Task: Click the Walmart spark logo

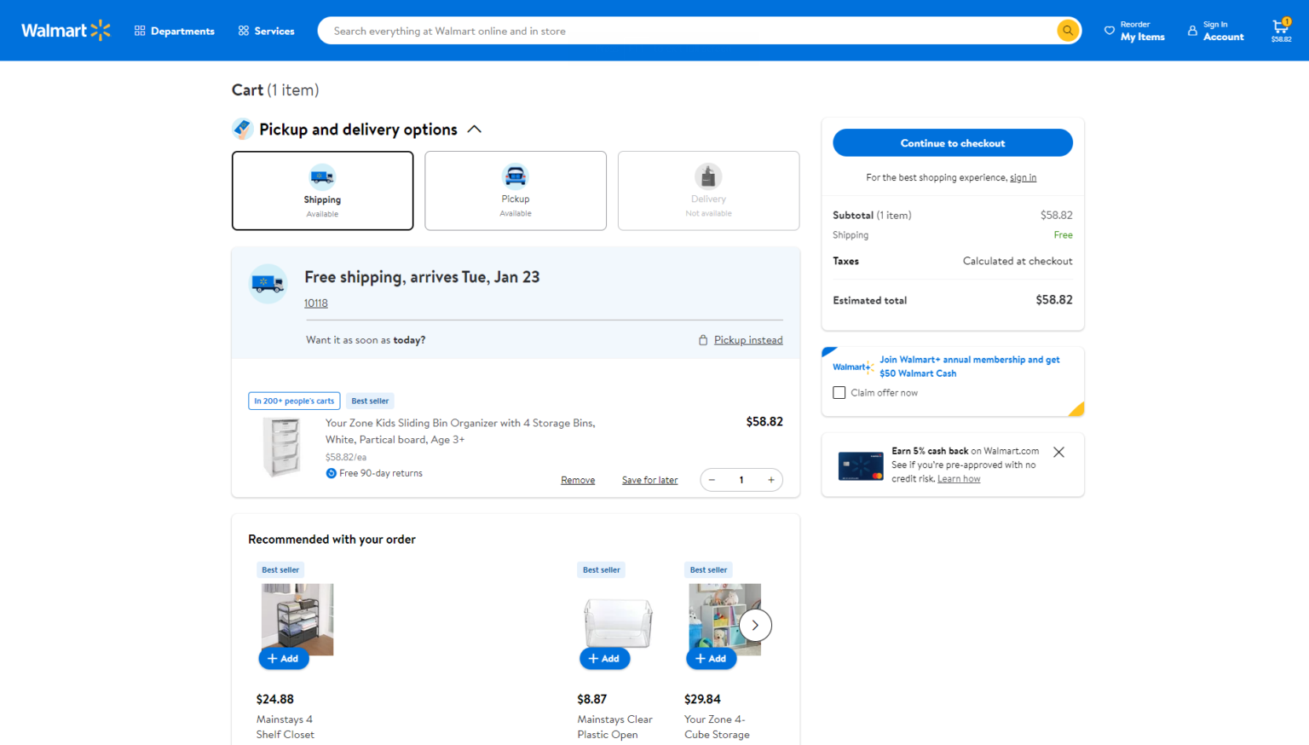Action: tap(101, 29)
